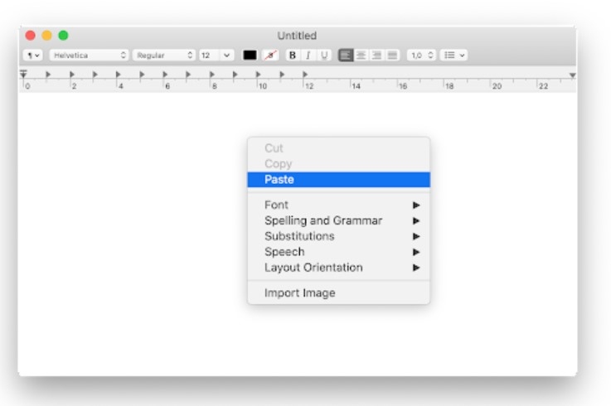Image resolution: width=611 pixels, height=406 pixels.
Task: Open the 1.0 line spacing dropdown
Action: tap(421, 56)
